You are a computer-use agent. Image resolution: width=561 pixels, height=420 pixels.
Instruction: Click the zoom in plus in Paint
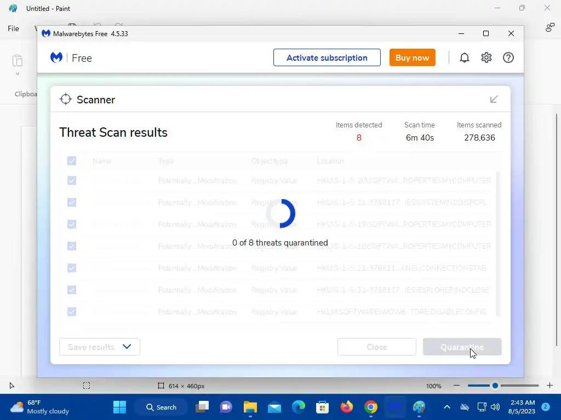click(x=549, y=386)
